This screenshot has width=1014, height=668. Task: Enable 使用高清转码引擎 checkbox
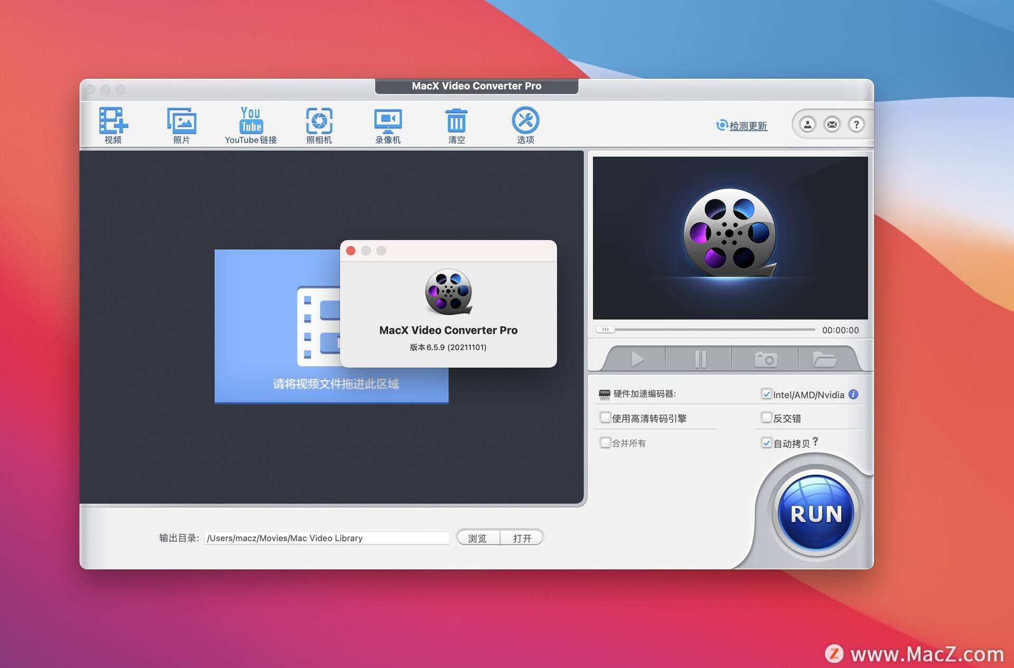coord(605,418)
